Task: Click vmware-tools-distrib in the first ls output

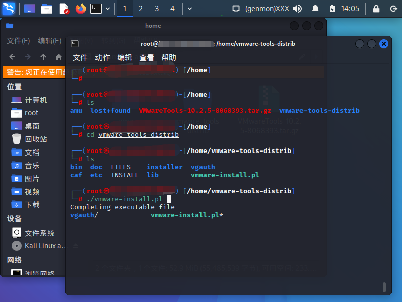Action: (x=320, y=110)
